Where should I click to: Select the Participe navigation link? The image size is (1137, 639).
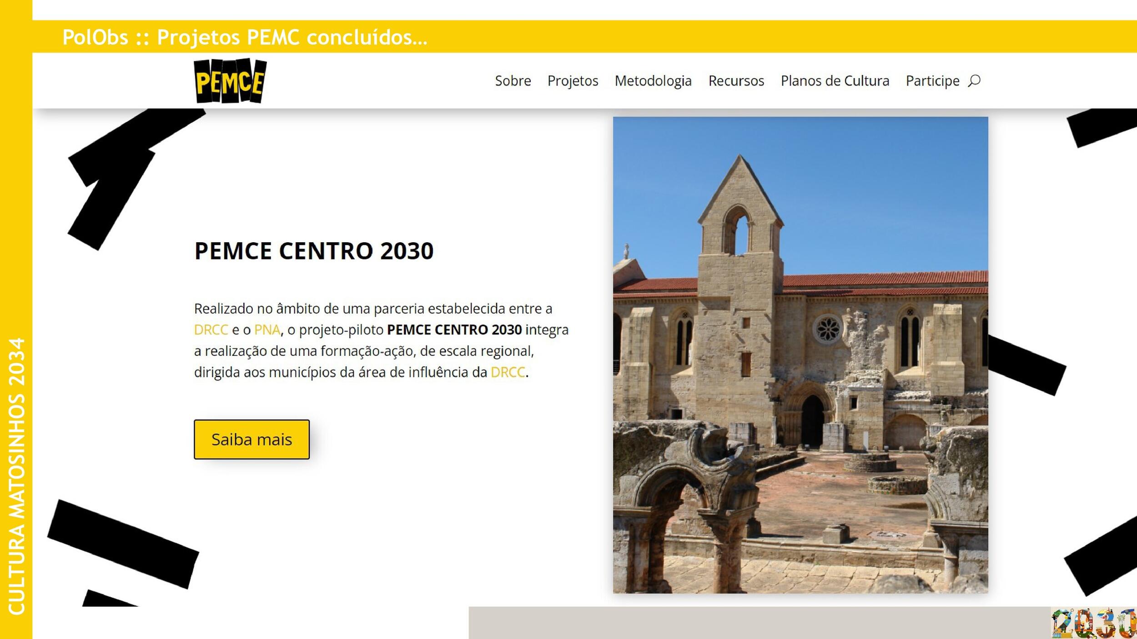coord(932,81)
